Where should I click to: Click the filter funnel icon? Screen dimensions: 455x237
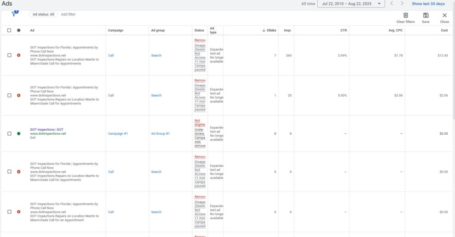(x=15, y=13)
